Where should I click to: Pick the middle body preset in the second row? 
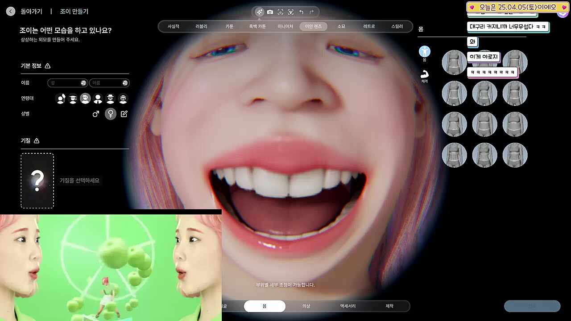(x=484, y=93)
